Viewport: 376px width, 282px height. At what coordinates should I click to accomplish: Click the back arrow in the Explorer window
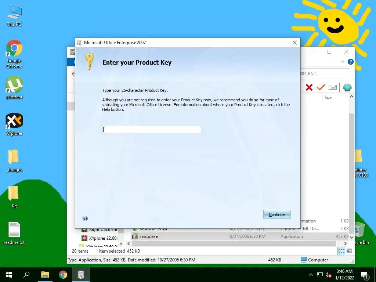[x=73, y=73]
